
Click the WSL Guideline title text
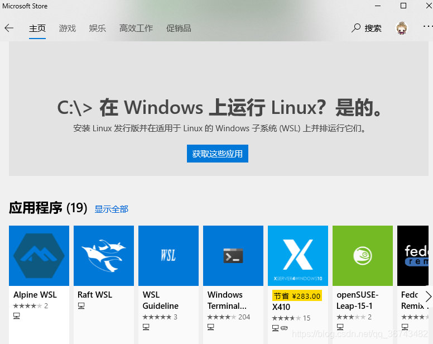coord(161,300)
